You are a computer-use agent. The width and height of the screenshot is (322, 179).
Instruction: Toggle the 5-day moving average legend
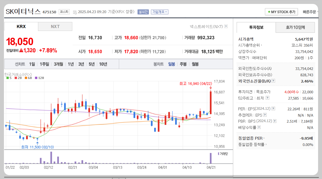coord(8,78)
